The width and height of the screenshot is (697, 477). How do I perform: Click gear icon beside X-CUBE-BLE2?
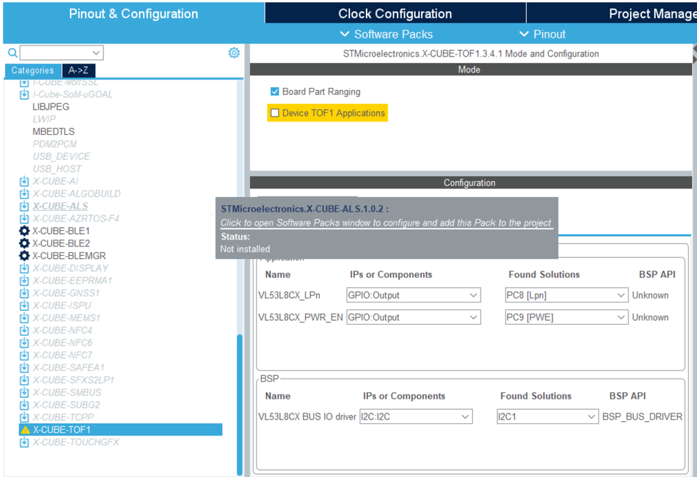pyautogui.click(x=24, y=243)
